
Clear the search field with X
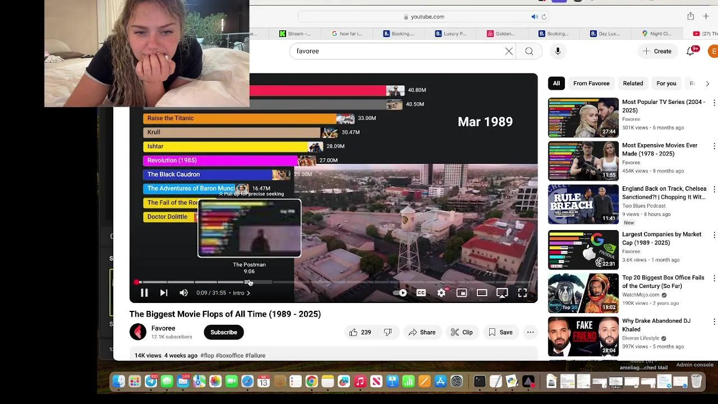[509, 51]
